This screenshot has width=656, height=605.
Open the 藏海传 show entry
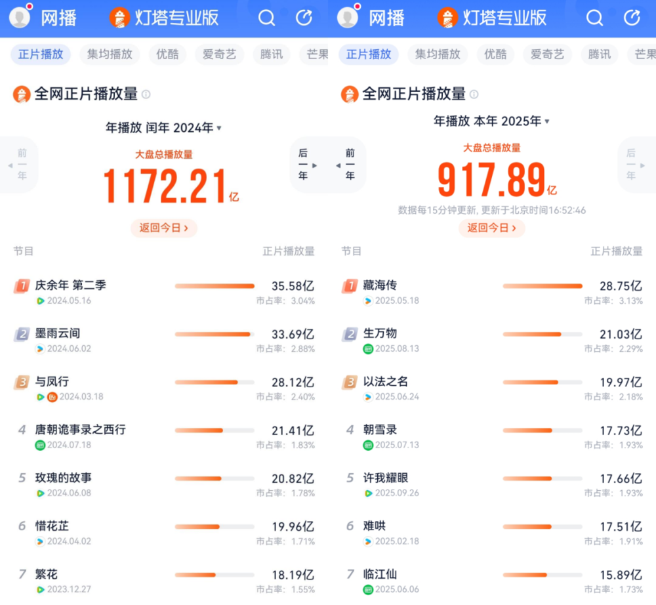(380, 285)
